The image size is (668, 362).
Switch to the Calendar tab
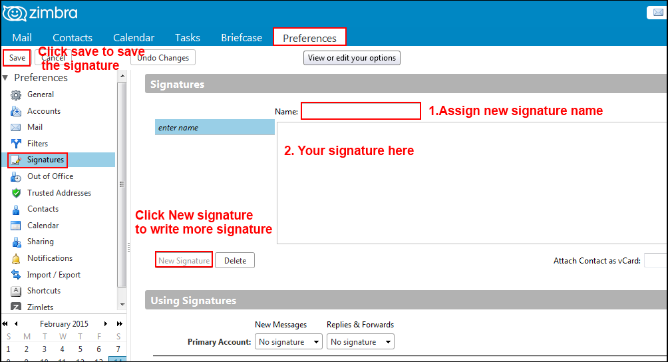point(134,37)
